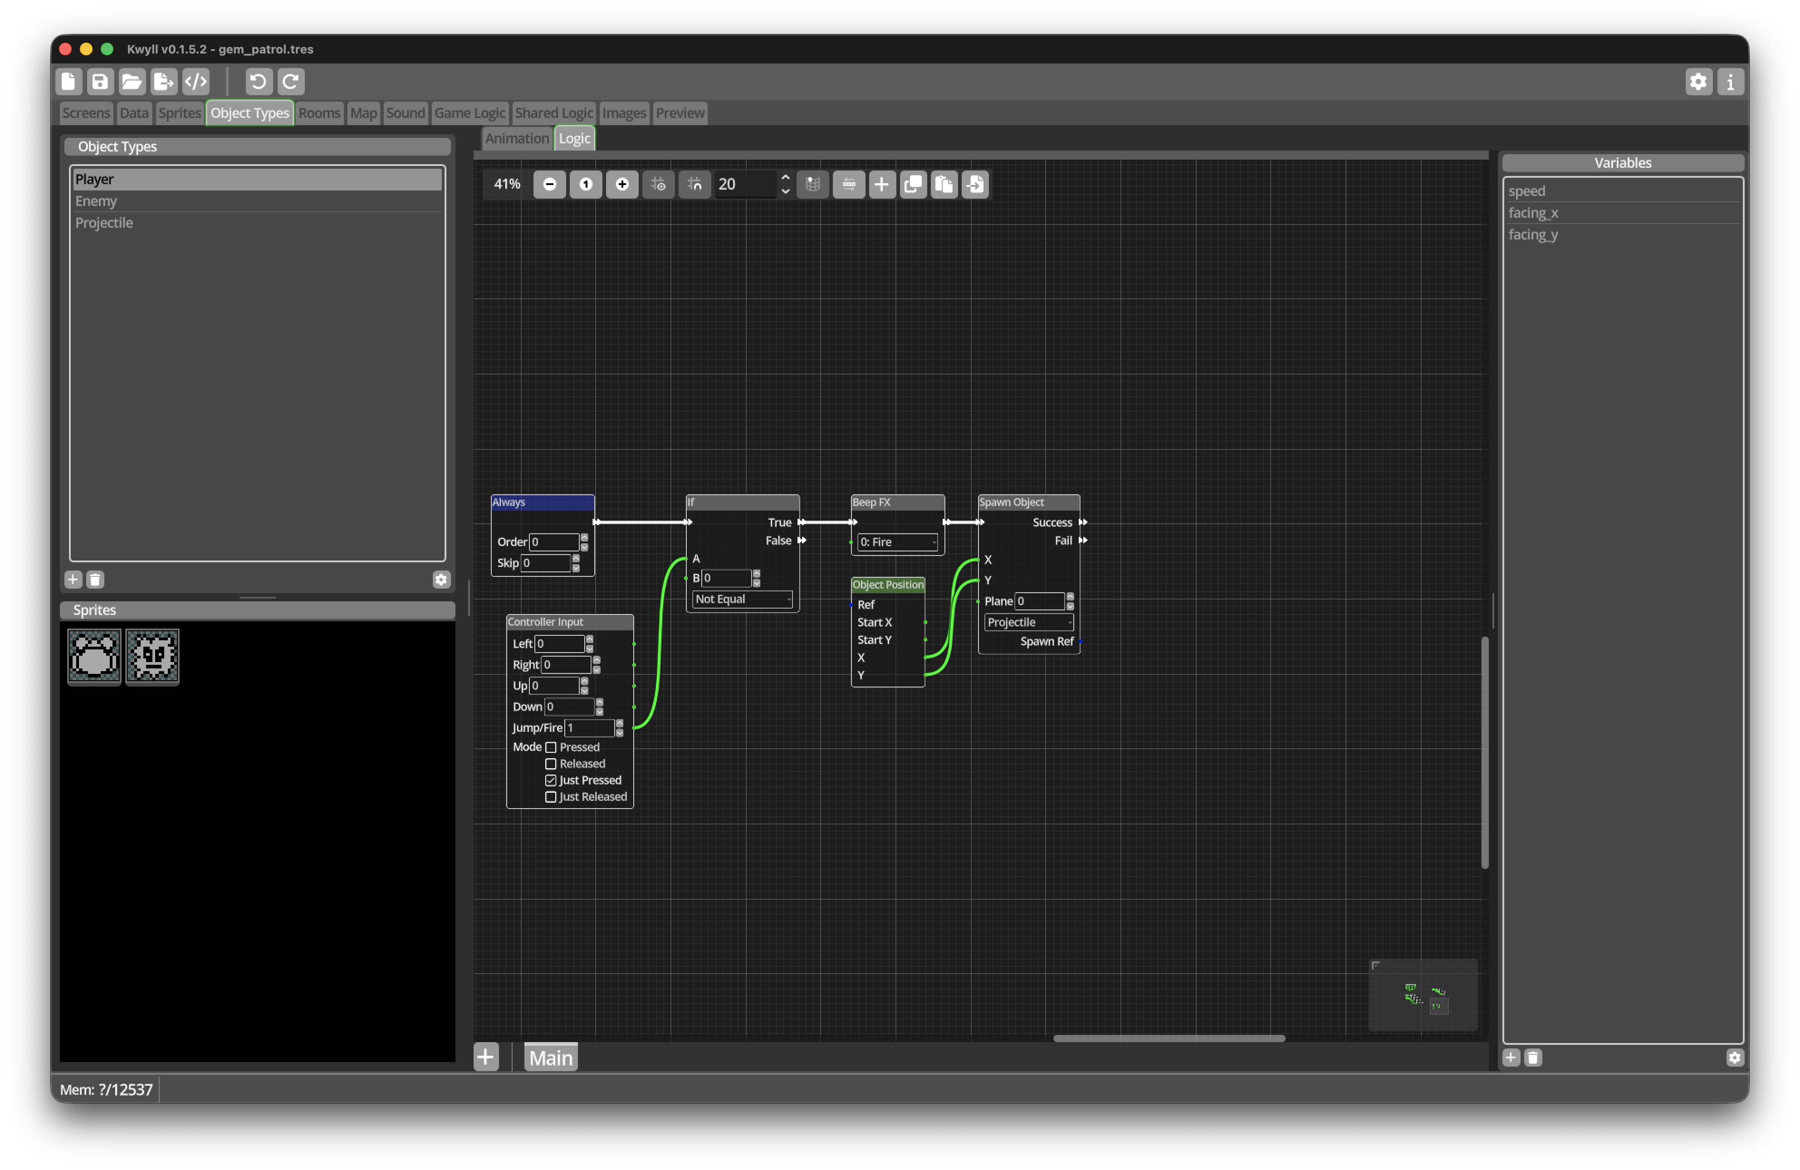Image resolution: width=1800 pixels, height=1170 pixels.
Task: Open Variables panel settings gear
Action: pos(1735,1058)
